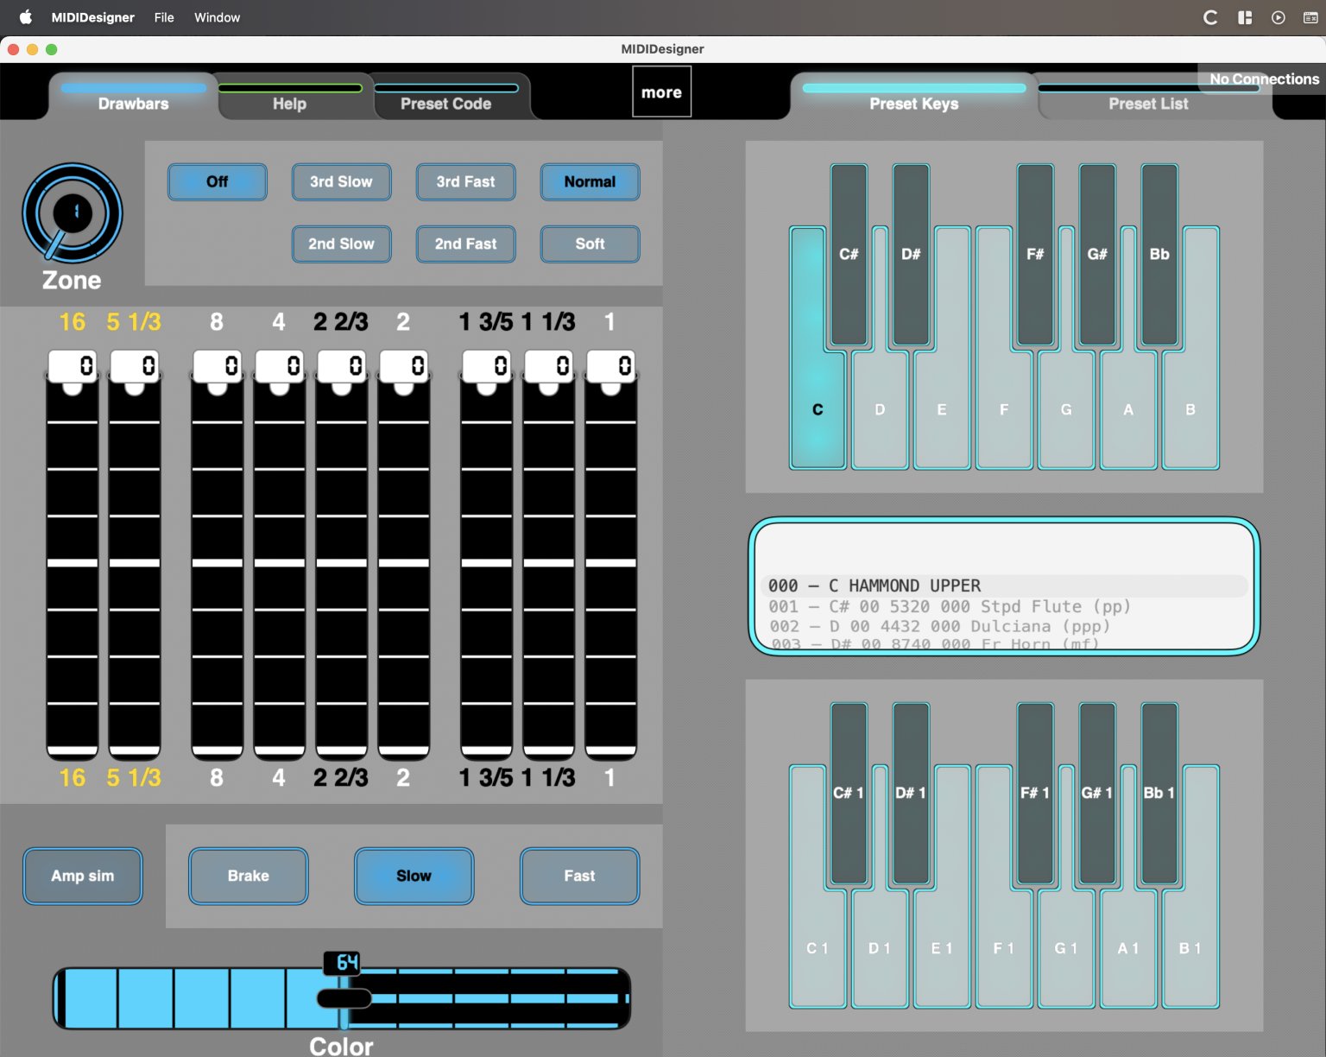Image resolution: width=1326 pixels, height=1057 pixels.
Task: Click the B 1 preset key
Action: click(1191, 948)
